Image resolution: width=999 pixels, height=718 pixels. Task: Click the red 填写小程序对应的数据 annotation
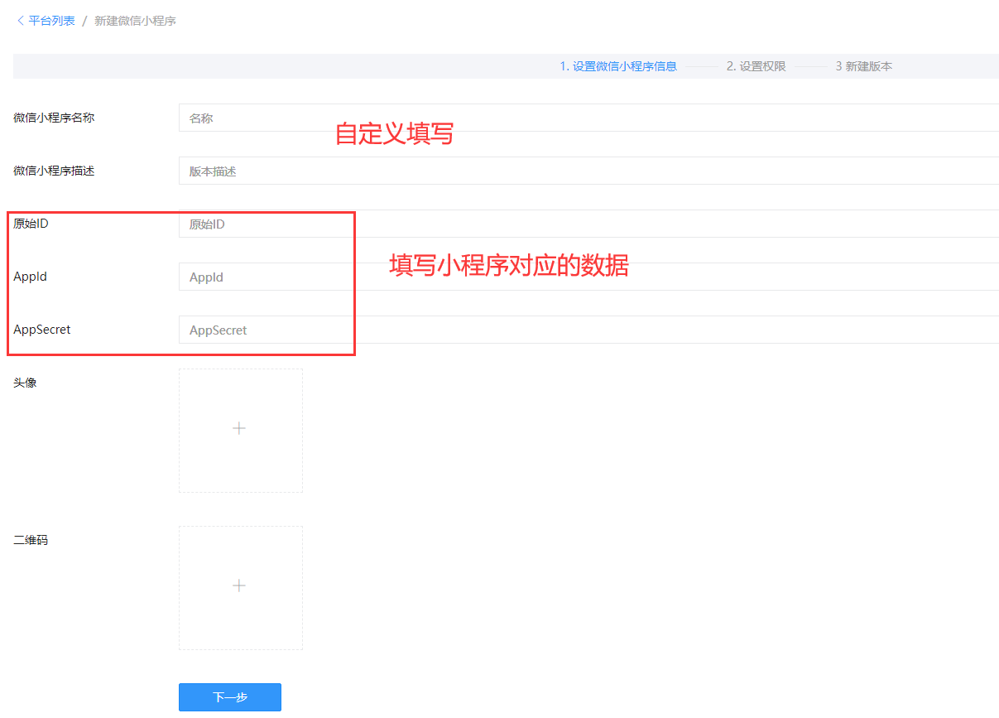[509, 265]
